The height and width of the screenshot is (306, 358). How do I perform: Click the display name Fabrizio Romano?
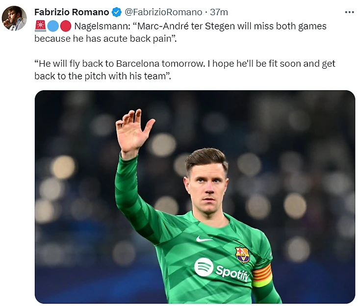tap(71, 12)
